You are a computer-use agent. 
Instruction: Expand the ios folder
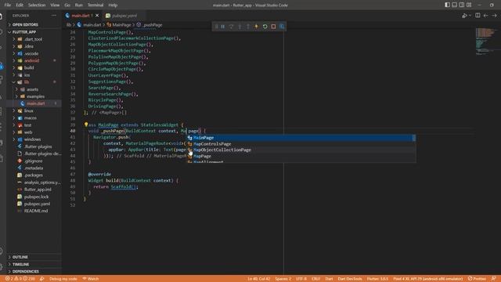(34, 75)
